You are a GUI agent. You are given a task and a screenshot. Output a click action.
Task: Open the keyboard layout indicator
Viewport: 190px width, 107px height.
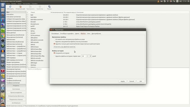tap(177, 1)
